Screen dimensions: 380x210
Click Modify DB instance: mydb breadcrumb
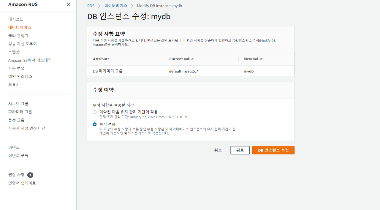click(159, 6)
